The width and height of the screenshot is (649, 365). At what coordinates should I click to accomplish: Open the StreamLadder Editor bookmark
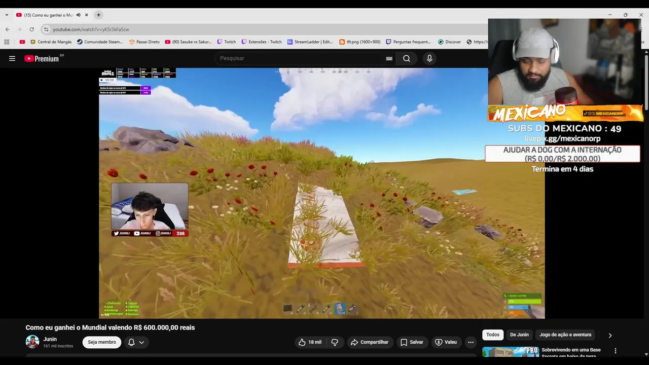(x=310, y=42)
